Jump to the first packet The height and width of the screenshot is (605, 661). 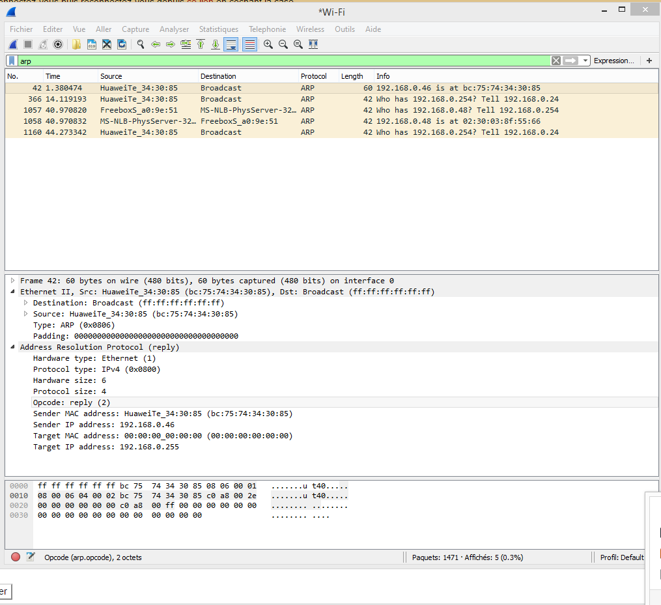[201, 44]
